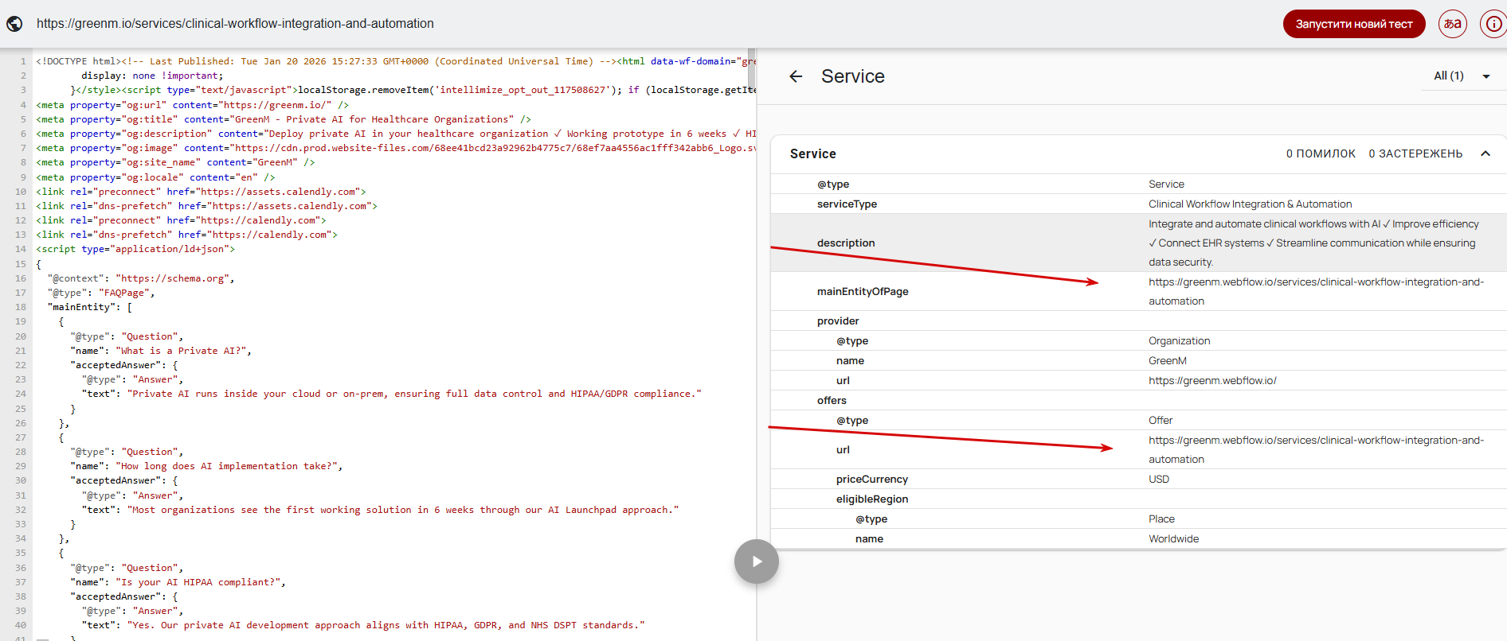Click the globe icon beside the URL
Screen dimensions: 1507x641
14,24
